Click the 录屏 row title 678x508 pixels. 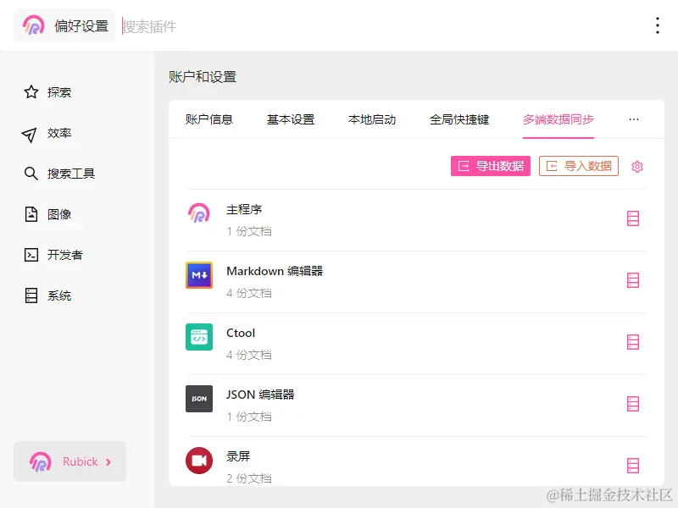(238, 456)
